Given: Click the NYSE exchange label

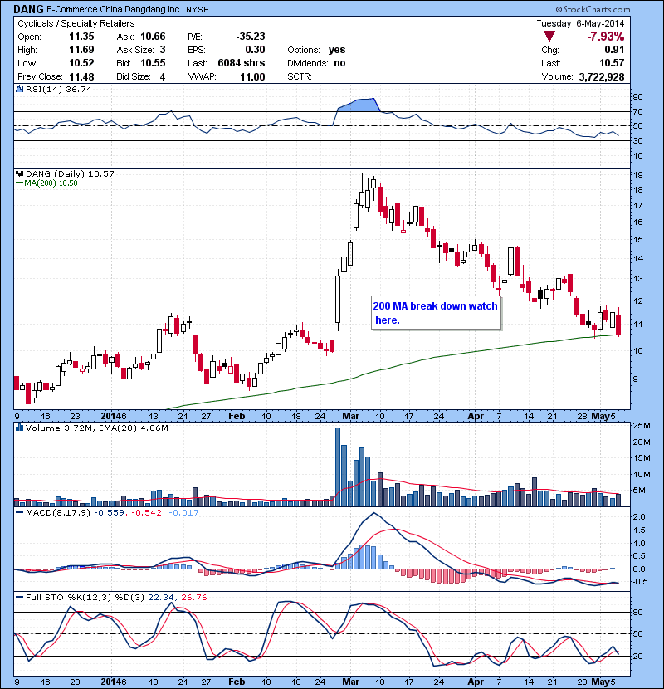Looking at the screenshot, I should point(198,10).
